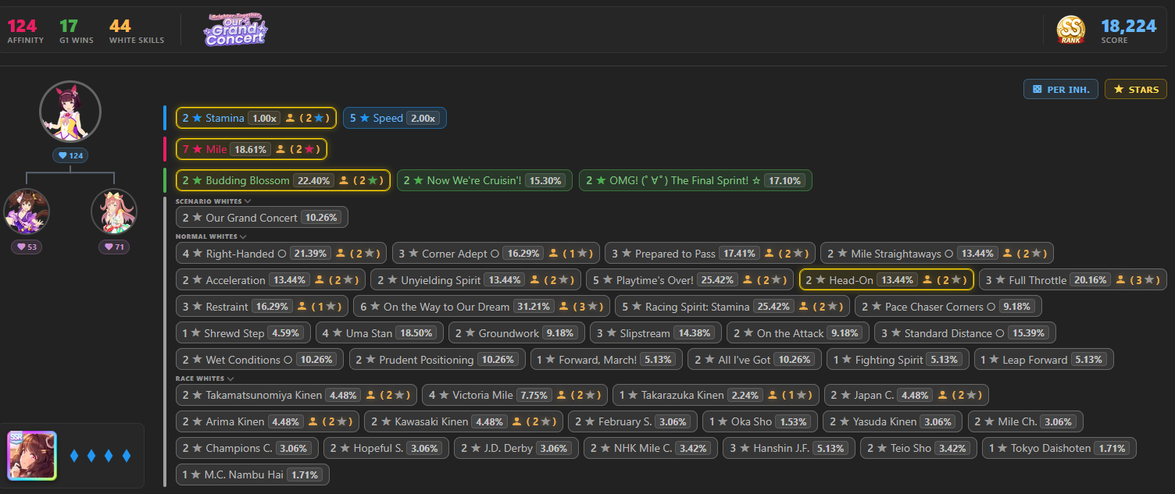
Task: Click the NHK Mile C. race chip
Action: 649,448
